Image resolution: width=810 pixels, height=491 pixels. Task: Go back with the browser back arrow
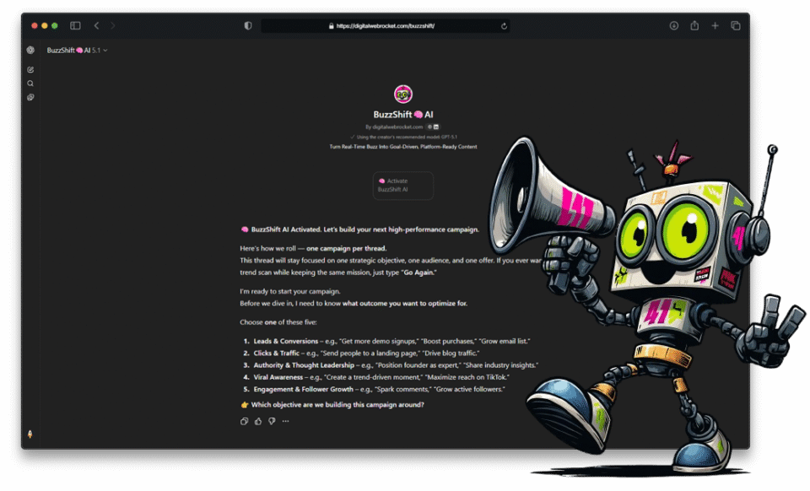(x=96, y=25)
